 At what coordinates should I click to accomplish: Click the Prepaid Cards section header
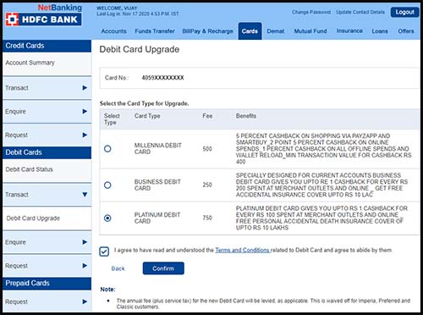47,283
